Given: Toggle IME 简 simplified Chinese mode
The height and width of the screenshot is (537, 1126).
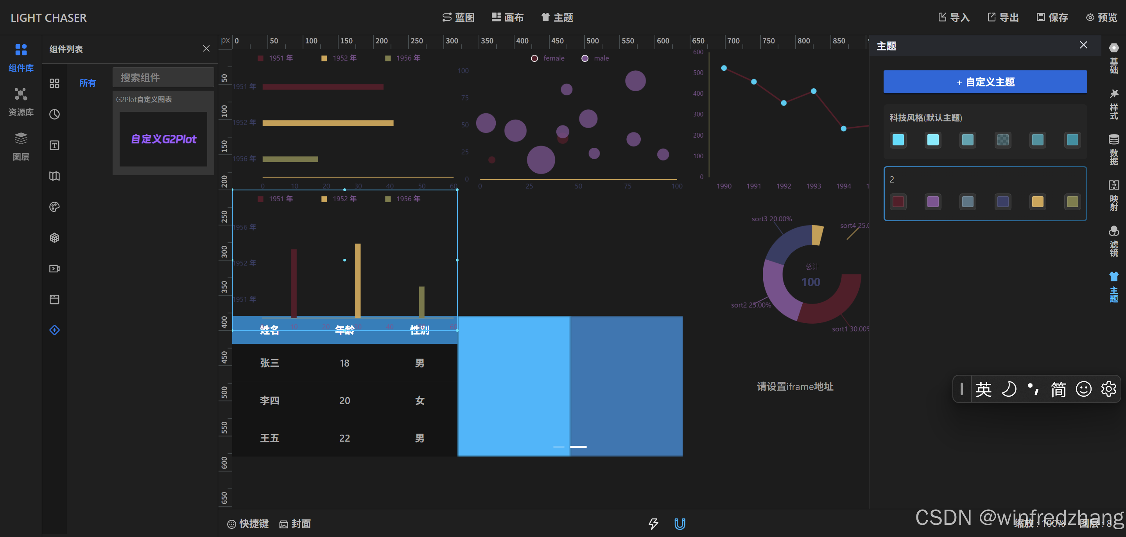Looking at the screenshot, I should click(1058, 389).
